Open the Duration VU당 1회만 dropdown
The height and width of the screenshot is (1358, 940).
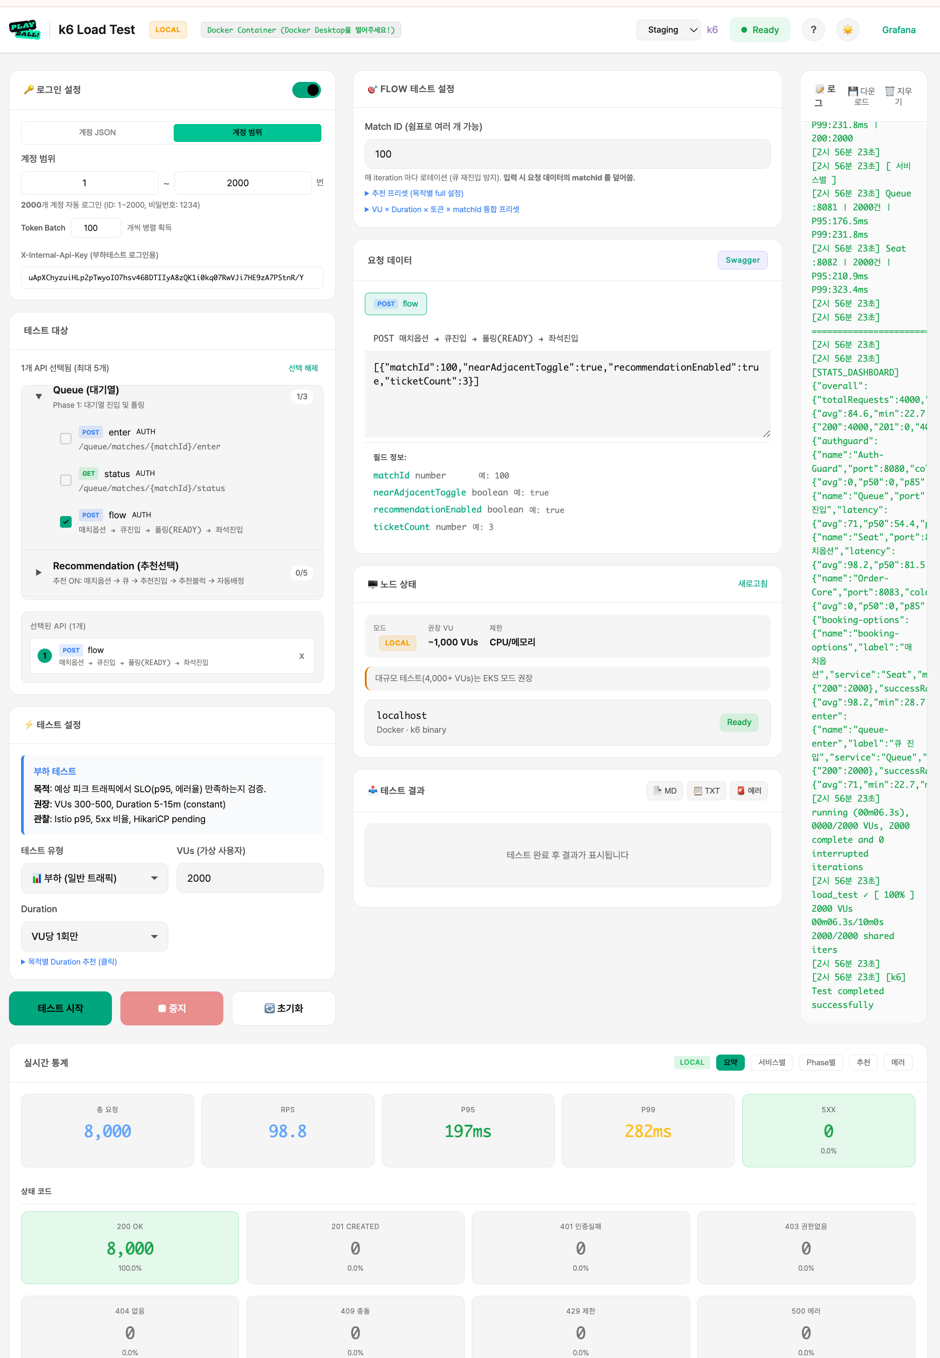[x=94, y=936]
